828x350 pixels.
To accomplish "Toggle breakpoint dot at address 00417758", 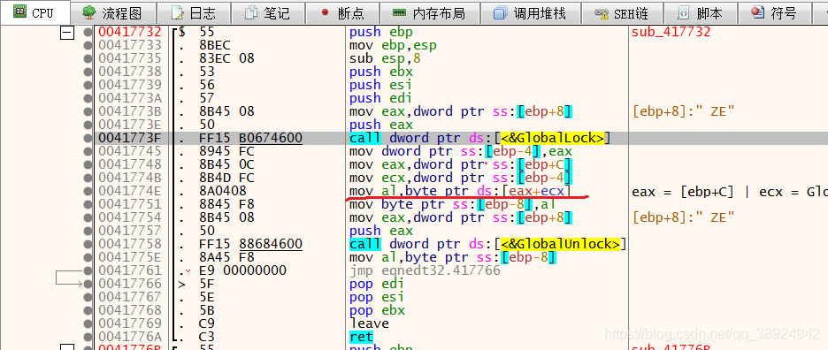I will [88, 244].
